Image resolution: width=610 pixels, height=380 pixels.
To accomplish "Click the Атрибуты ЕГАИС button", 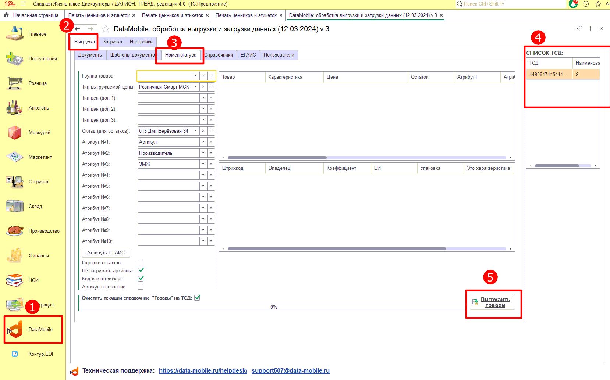I will coord(106,252).
